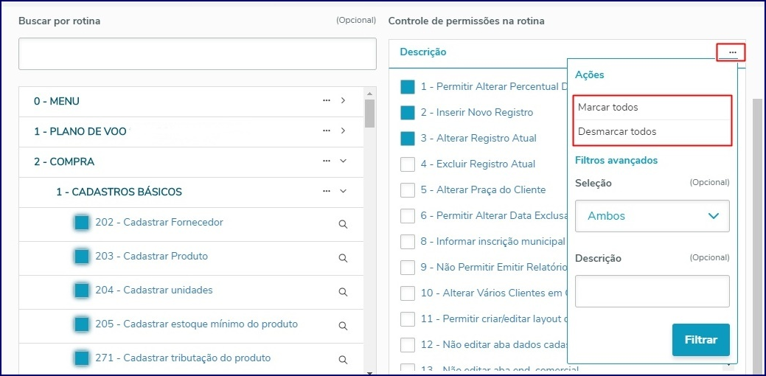Click the 204 - Cadastrar unidades routine text

pos(154,290)
